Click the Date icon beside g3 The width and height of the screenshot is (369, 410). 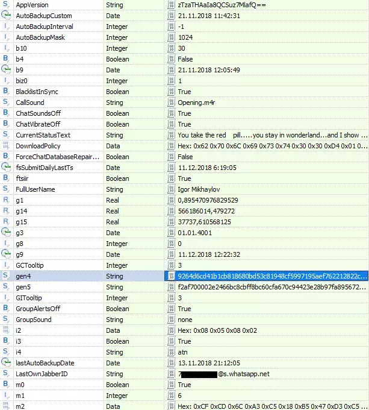pyautogui.click(x=6, y=233)
